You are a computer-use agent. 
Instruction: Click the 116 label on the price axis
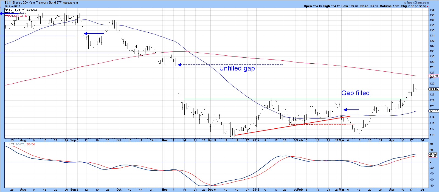pyautogui.click(x=432, y=135)
